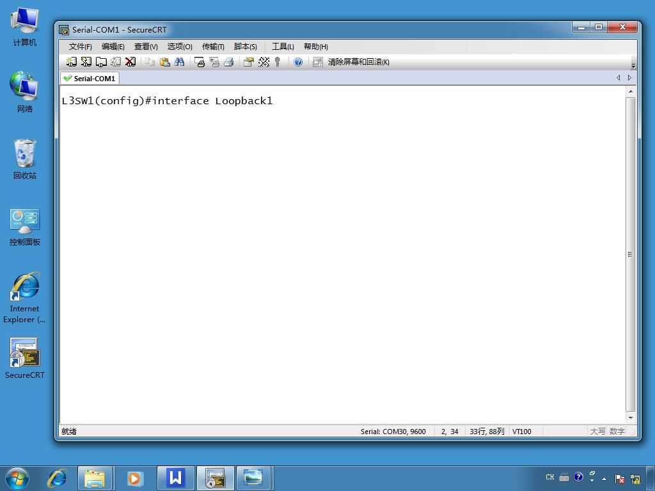Click the SecureCRT title bar app icon
655x491 pixels.
pyautogui.click(x=64, y=30)
